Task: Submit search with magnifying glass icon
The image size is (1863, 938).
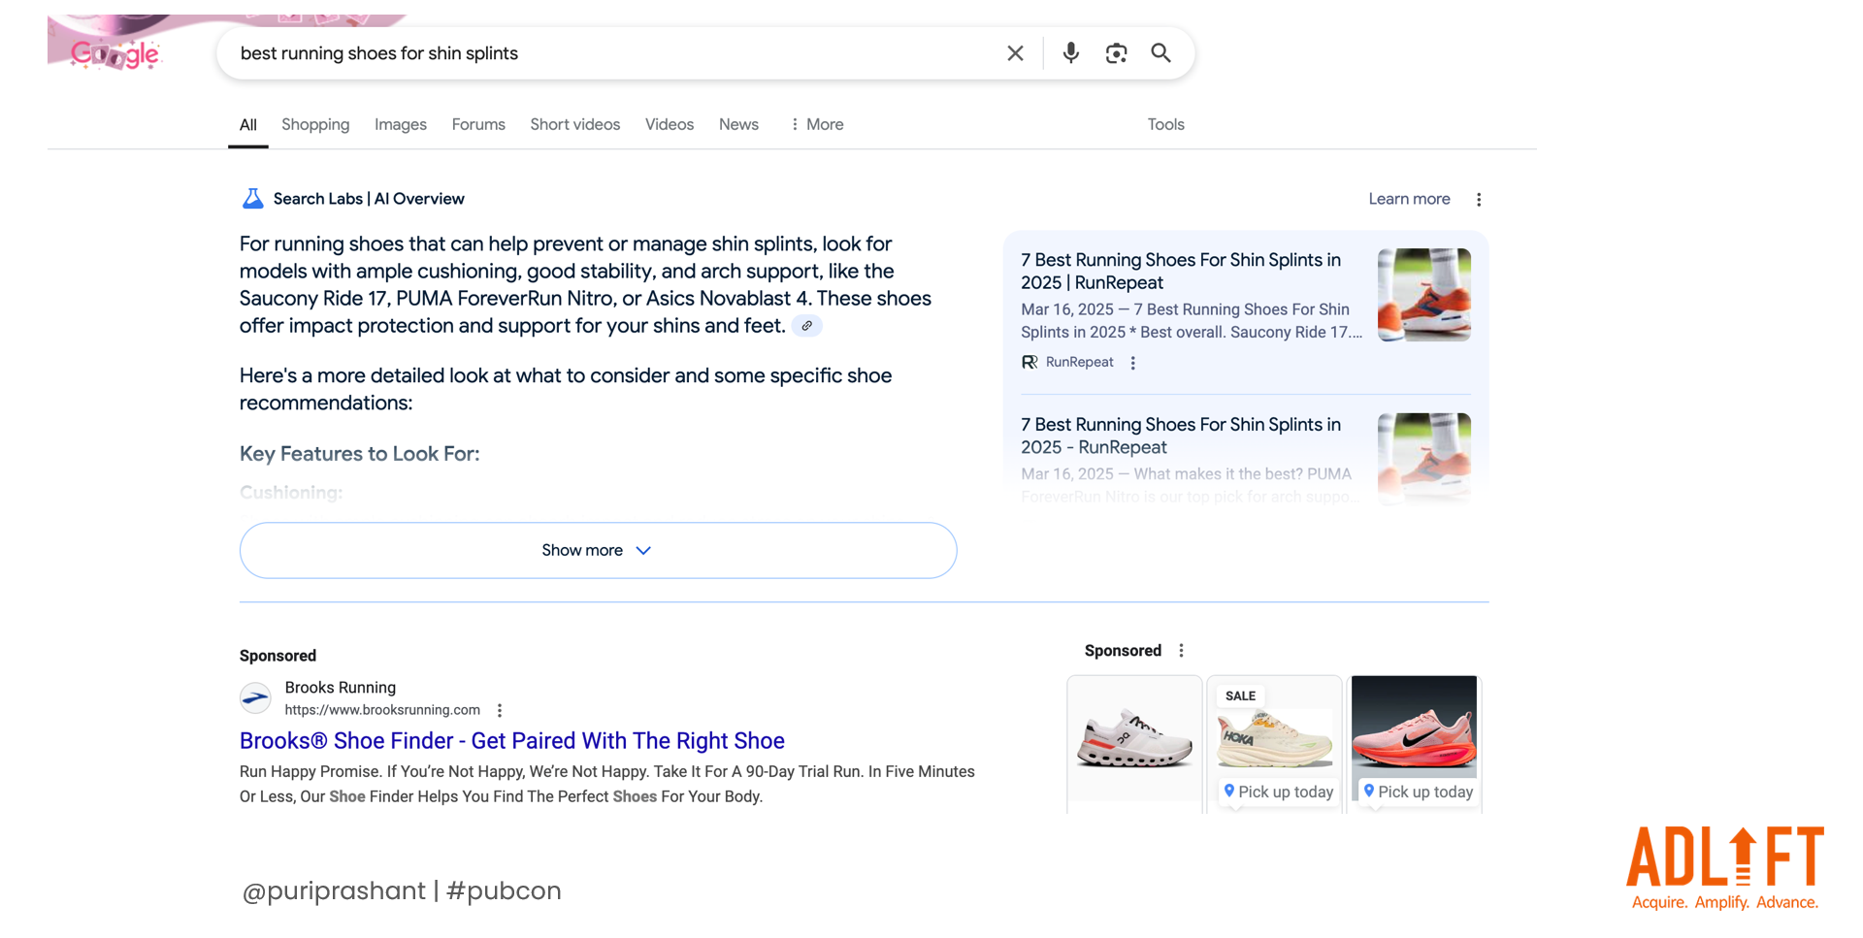Action: coord(1160,53)
